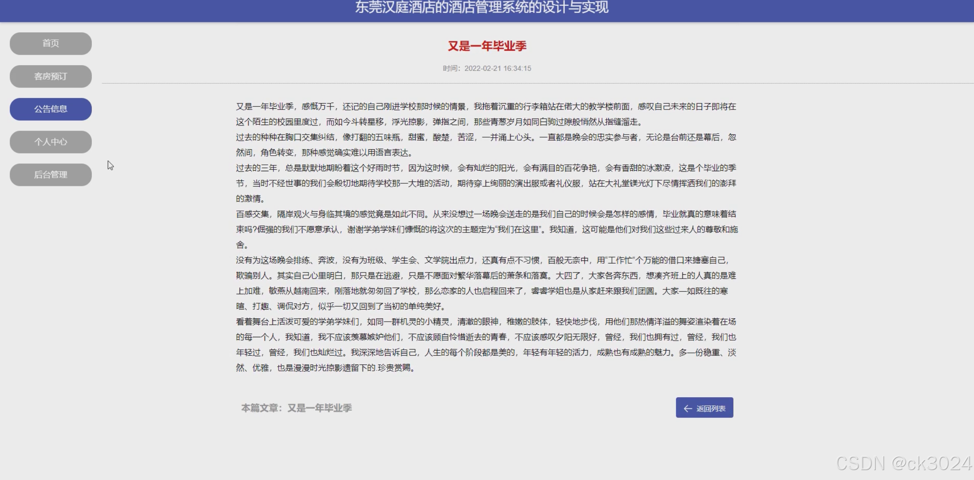974x480 pixels.
Task: Click the 本篇文章：又是一年毕业季 footer label
Action: point(296,408)
